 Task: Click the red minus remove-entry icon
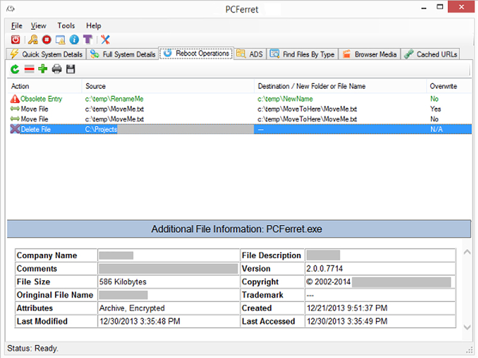[x=29, y=69]
